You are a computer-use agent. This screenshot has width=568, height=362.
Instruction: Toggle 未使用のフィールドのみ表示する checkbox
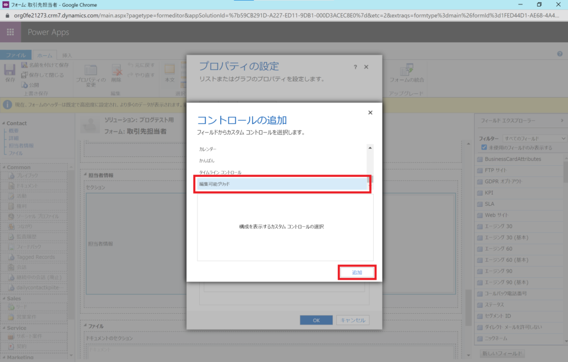coord(484,147)
